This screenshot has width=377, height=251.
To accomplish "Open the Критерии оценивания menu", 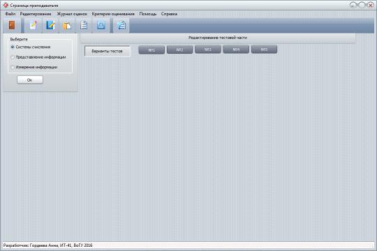I will (x=113, y=14).
